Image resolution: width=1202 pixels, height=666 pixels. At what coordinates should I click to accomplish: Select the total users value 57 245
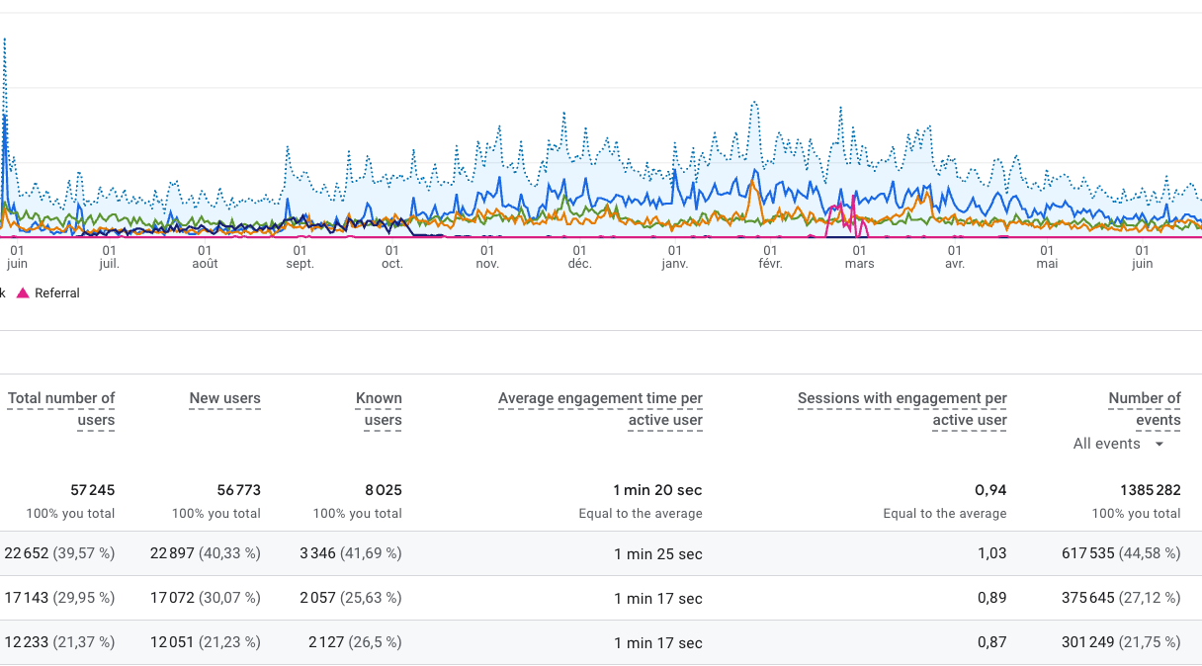click(92, 490)
